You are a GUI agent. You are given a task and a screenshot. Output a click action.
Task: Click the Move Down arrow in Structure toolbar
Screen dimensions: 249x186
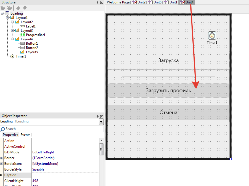pos(25,8)
